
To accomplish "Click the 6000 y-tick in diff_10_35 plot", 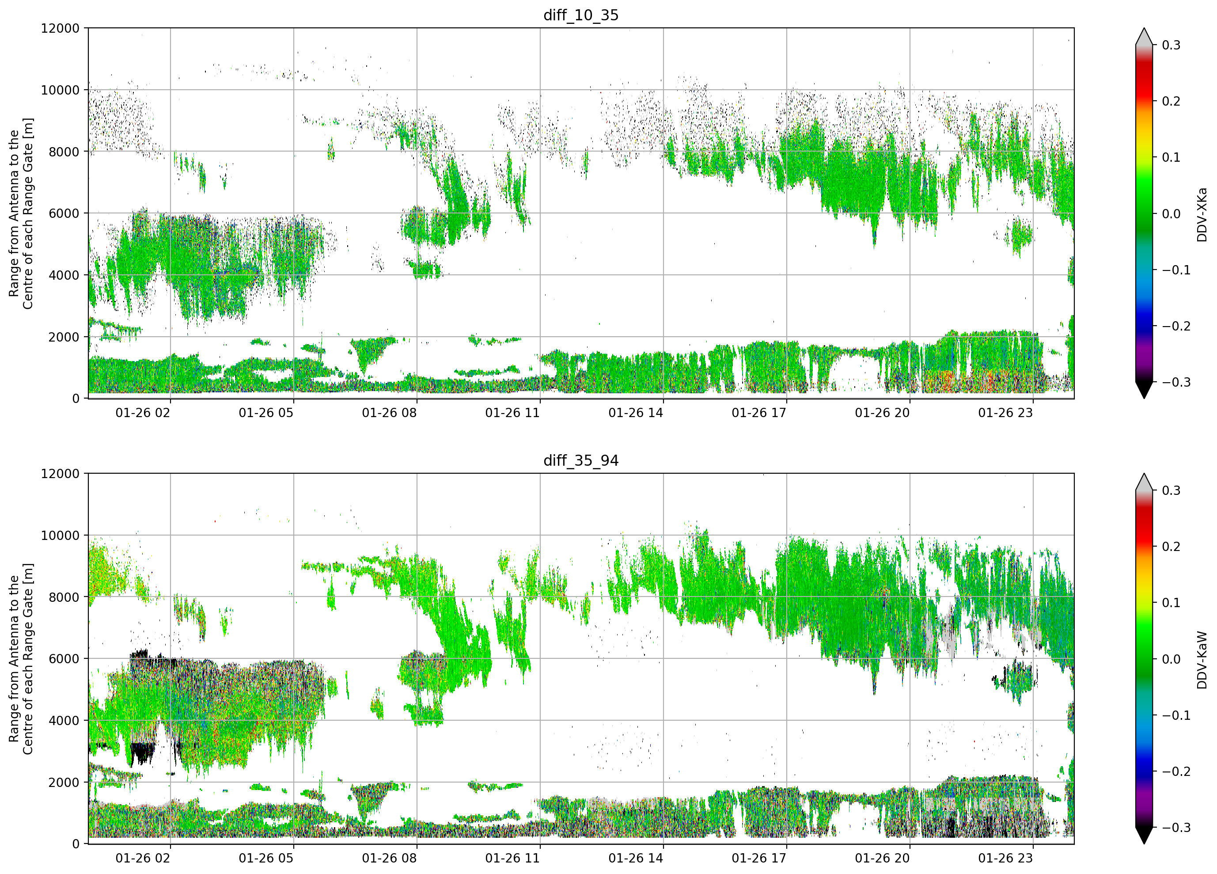I will 64,214.
